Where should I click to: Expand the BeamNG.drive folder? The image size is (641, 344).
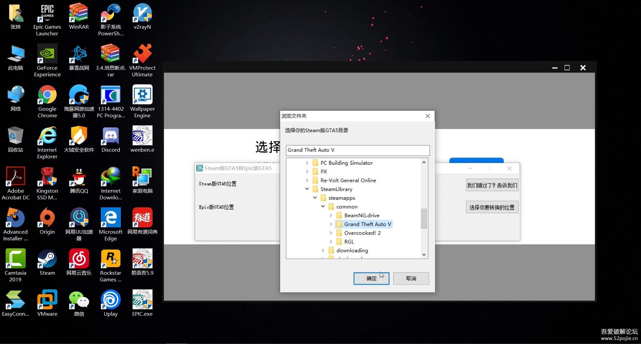point(331,215)
